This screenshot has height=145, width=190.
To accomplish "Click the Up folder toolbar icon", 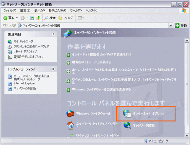I will coord(38,18).
